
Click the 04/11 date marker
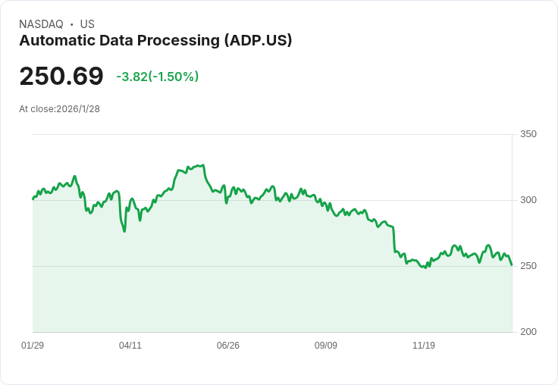pyautogui.click(x=130, y=346)
